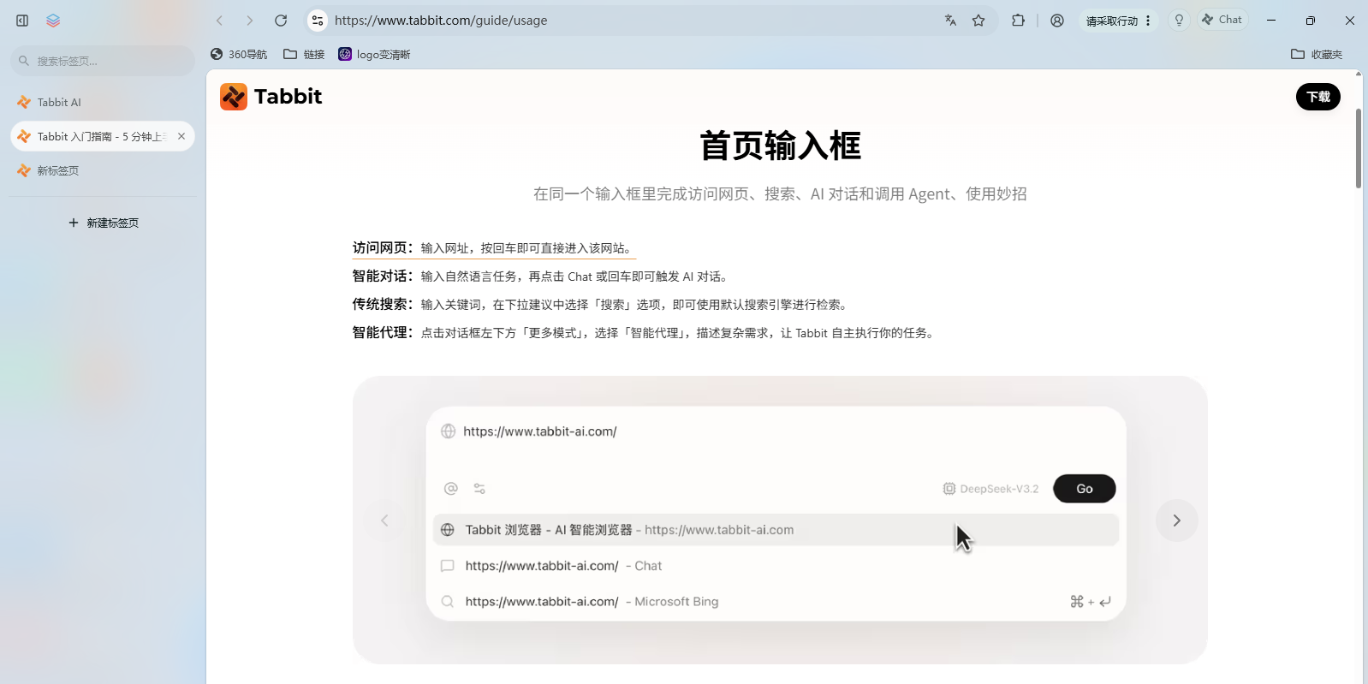Click the input box demo image
The width and height of the screenshot is (1368, 684).
pos(780,520)
